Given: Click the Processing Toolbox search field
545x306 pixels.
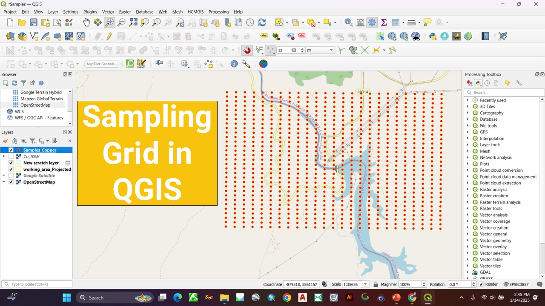Looking at the screenshot, I should point(504,92).
